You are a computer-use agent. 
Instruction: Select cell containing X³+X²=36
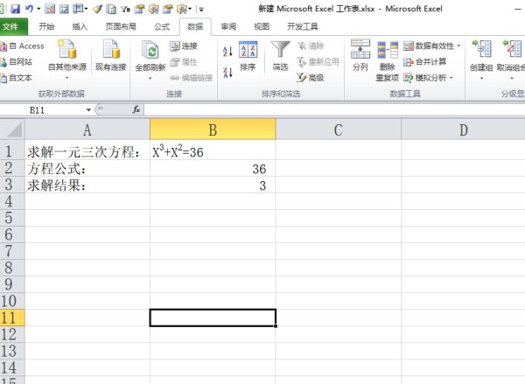click(x=213, y=151)
